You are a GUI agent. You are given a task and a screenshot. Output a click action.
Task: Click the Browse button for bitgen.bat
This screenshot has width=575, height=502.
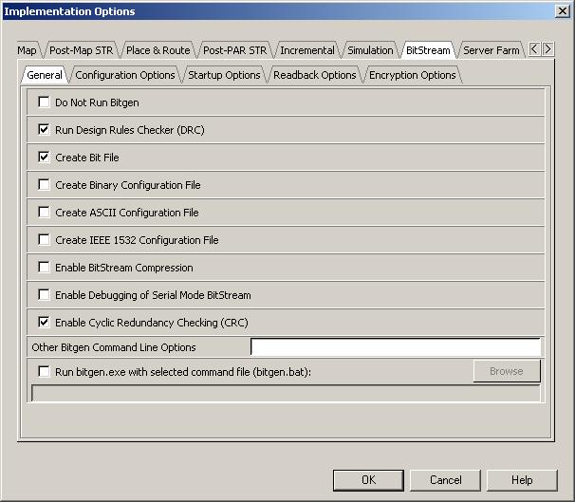[507, 371]
